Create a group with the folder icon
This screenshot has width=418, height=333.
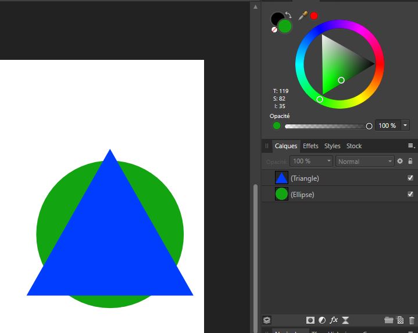[x=389, y=320]
